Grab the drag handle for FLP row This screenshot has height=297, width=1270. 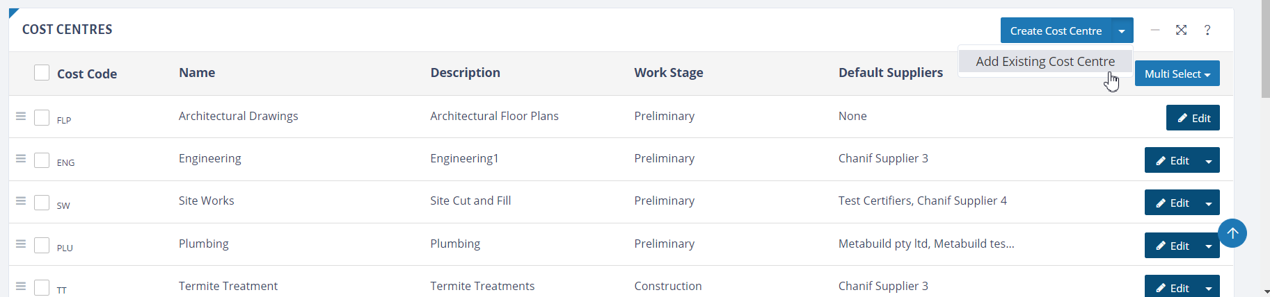pyautogui.click(x=21, y=116)
